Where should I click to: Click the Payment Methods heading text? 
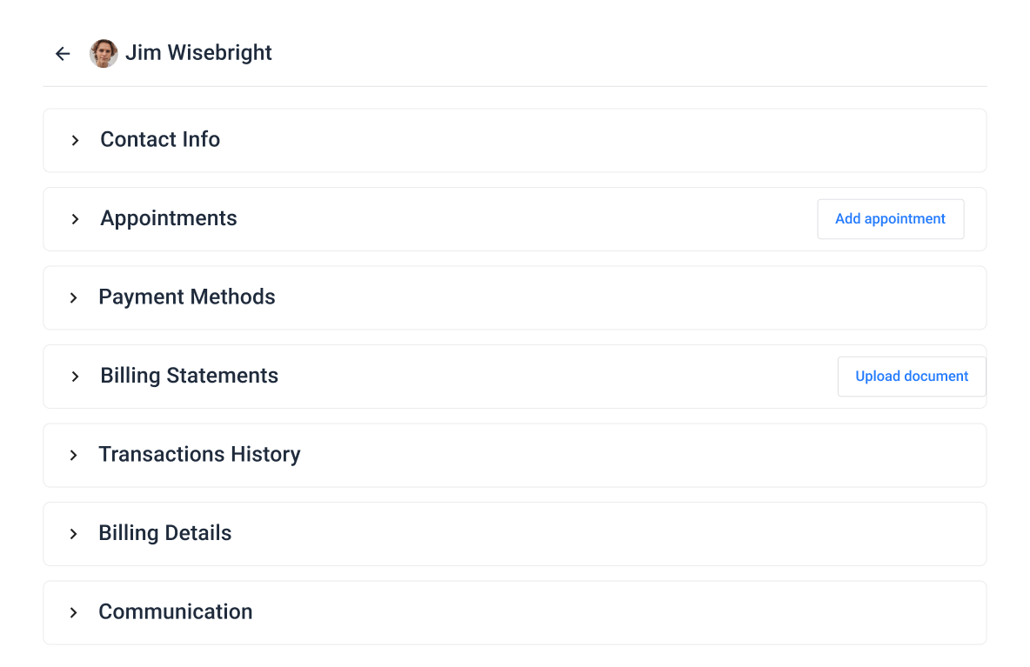coord(187,297)
